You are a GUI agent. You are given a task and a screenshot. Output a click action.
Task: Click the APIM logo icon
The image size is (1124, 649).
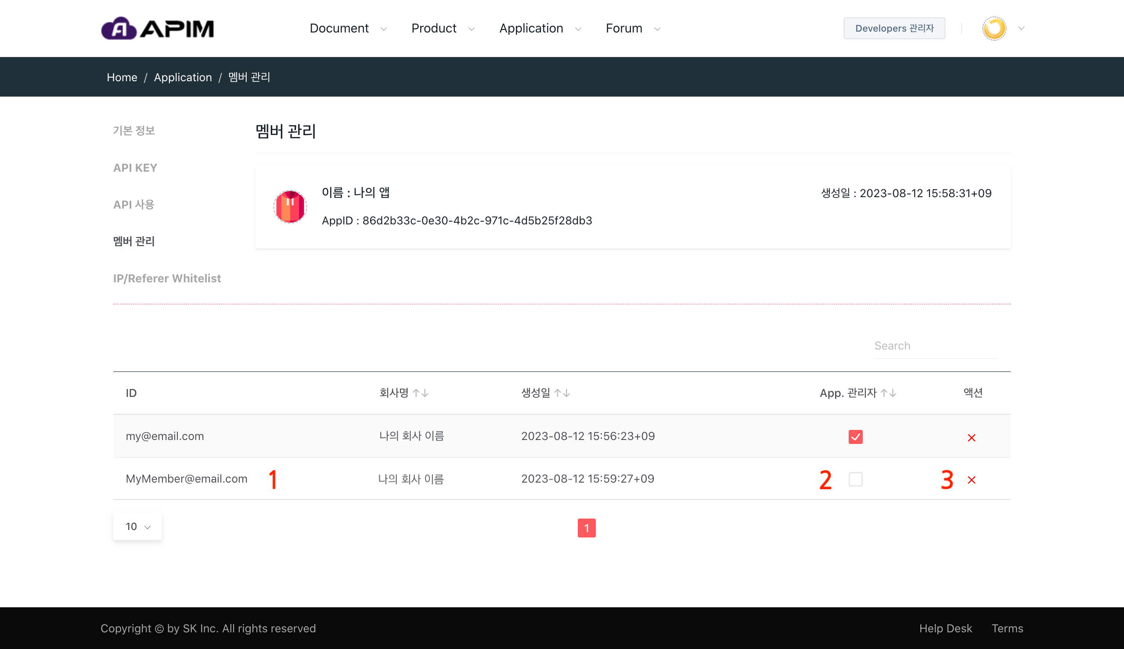point(119,29)
